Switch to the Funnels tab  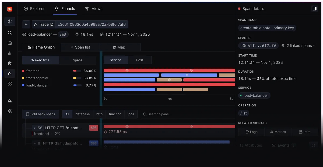coord(65,9)
